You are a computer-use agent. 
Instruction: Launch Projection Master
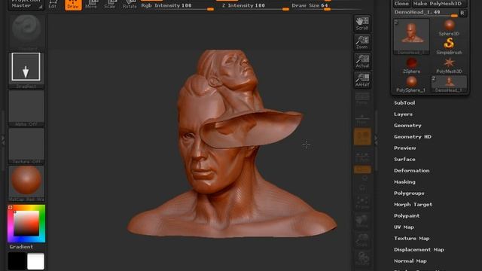click(x=26, y=5)
